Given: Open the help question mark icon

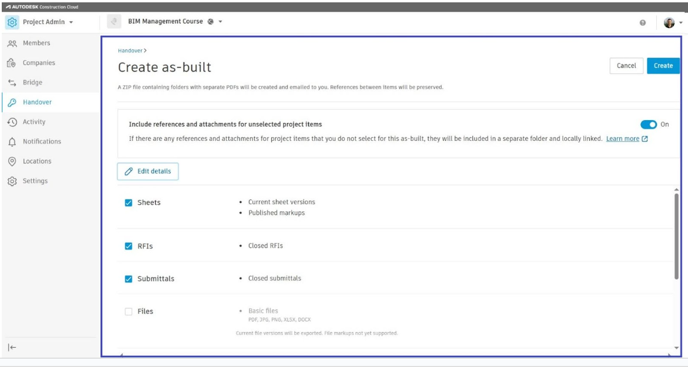Looking at the screenshot, I should pyautogui.click(x=643, y=23).
